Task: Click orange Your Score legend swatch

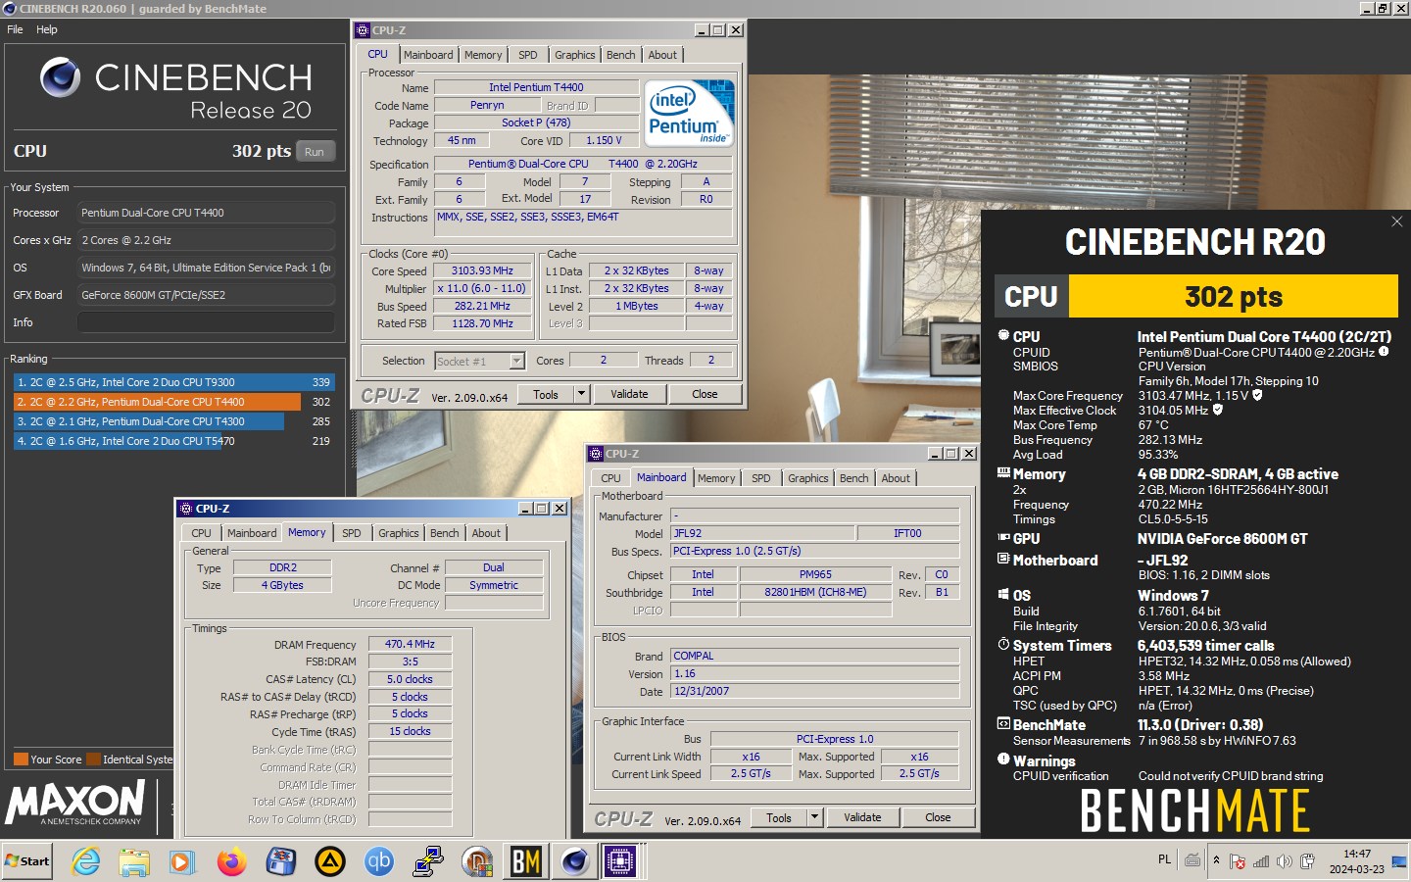Action: [21, 759]
